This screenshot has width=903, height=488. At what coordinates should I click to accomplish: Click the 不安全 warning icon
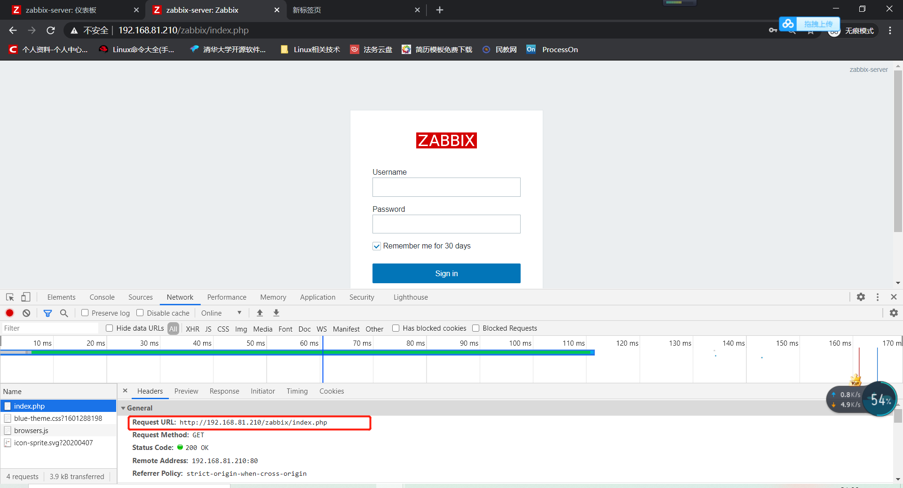[74, 31]
